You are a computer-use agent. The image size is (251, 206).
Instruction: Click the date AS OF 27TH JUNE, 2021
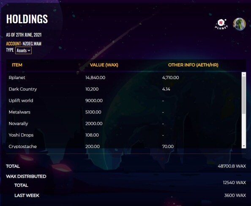click(24, 35)
